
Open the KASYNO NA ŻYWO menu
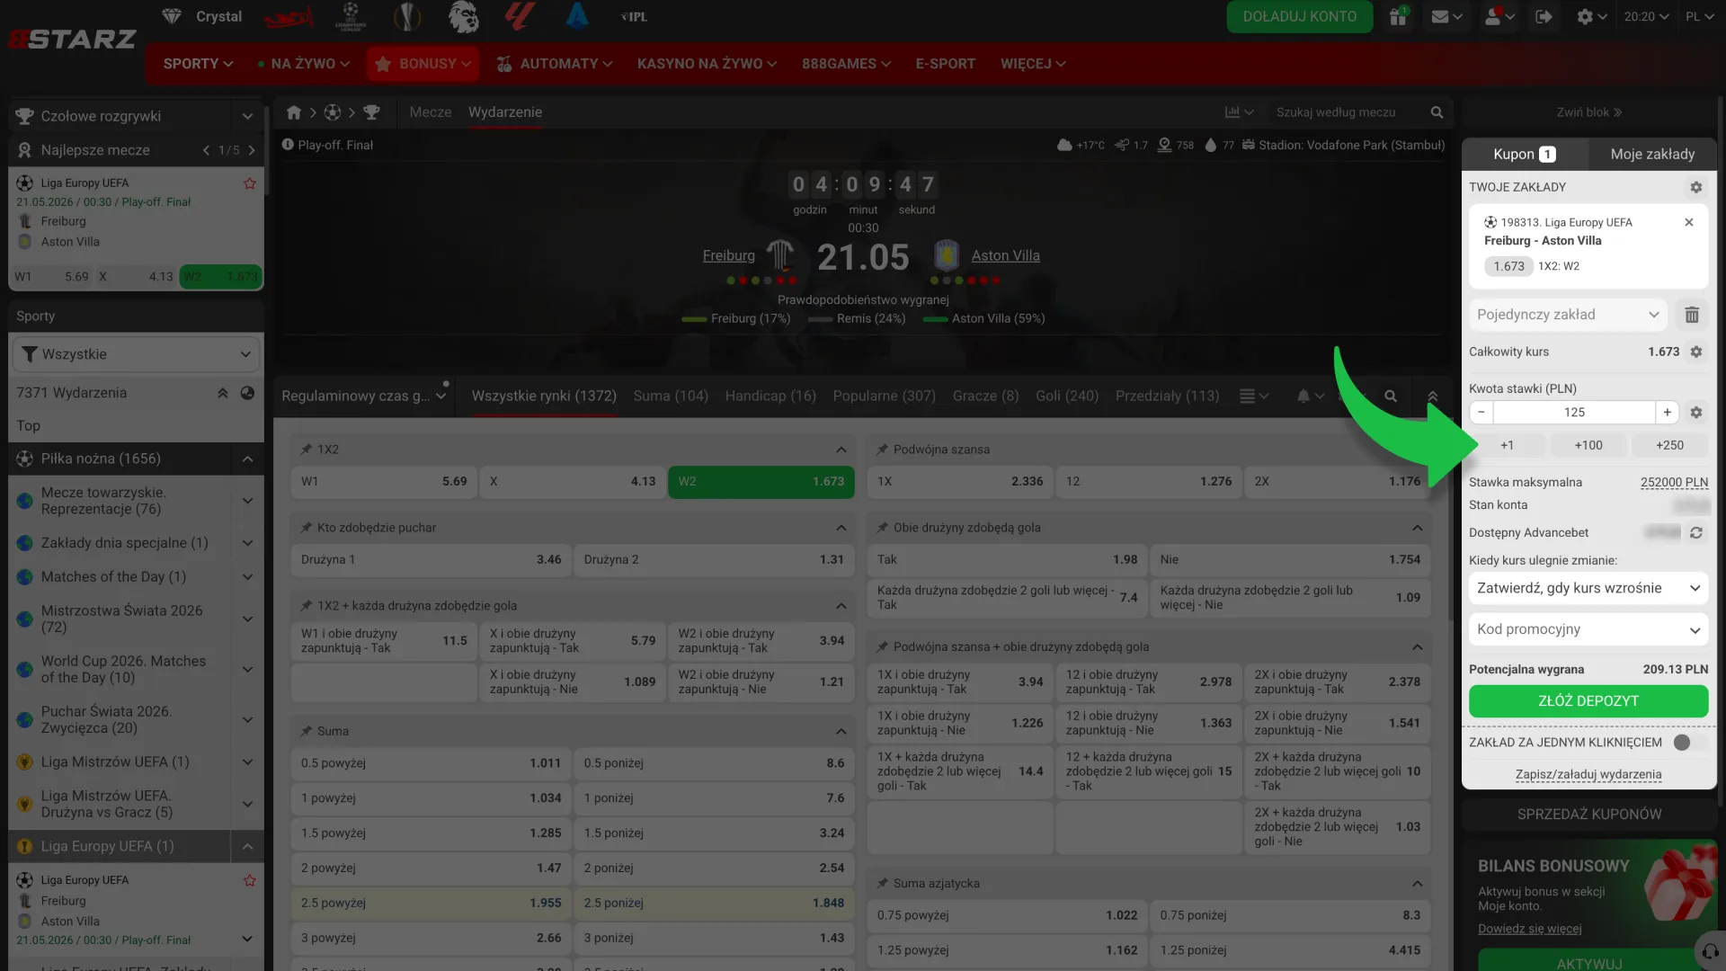(x=707, y=64)
